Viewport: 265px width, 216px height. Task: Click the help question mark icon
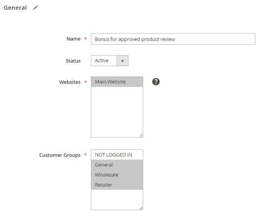[156, 82]
